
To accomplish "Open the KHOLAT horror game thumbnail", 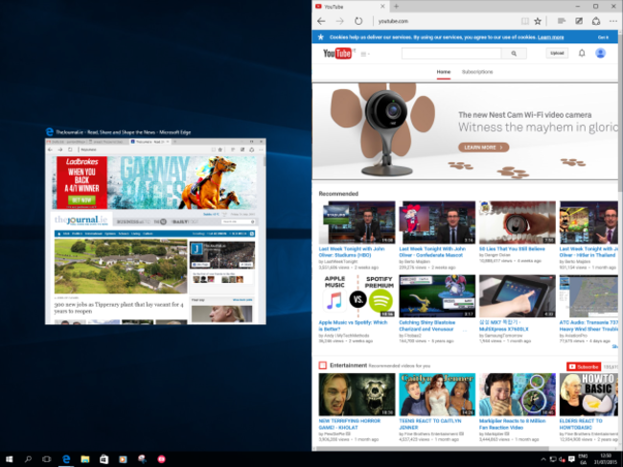I will coord(357,394).
